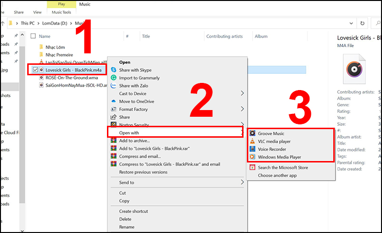Open the View ribbon tab
Viewport: 382px width, 233px height.
point(37,12)
